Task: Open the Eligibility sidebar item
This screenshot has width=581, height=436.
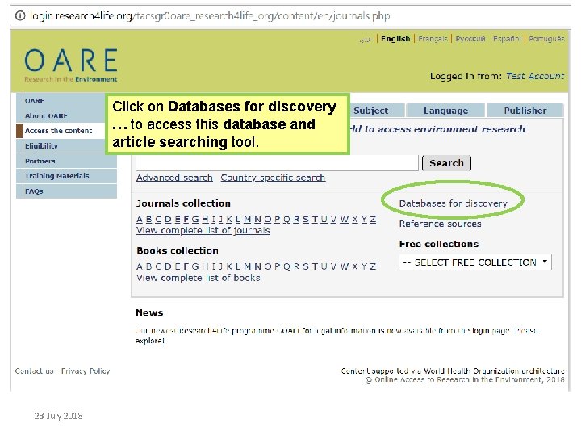Action: [41, 145]
